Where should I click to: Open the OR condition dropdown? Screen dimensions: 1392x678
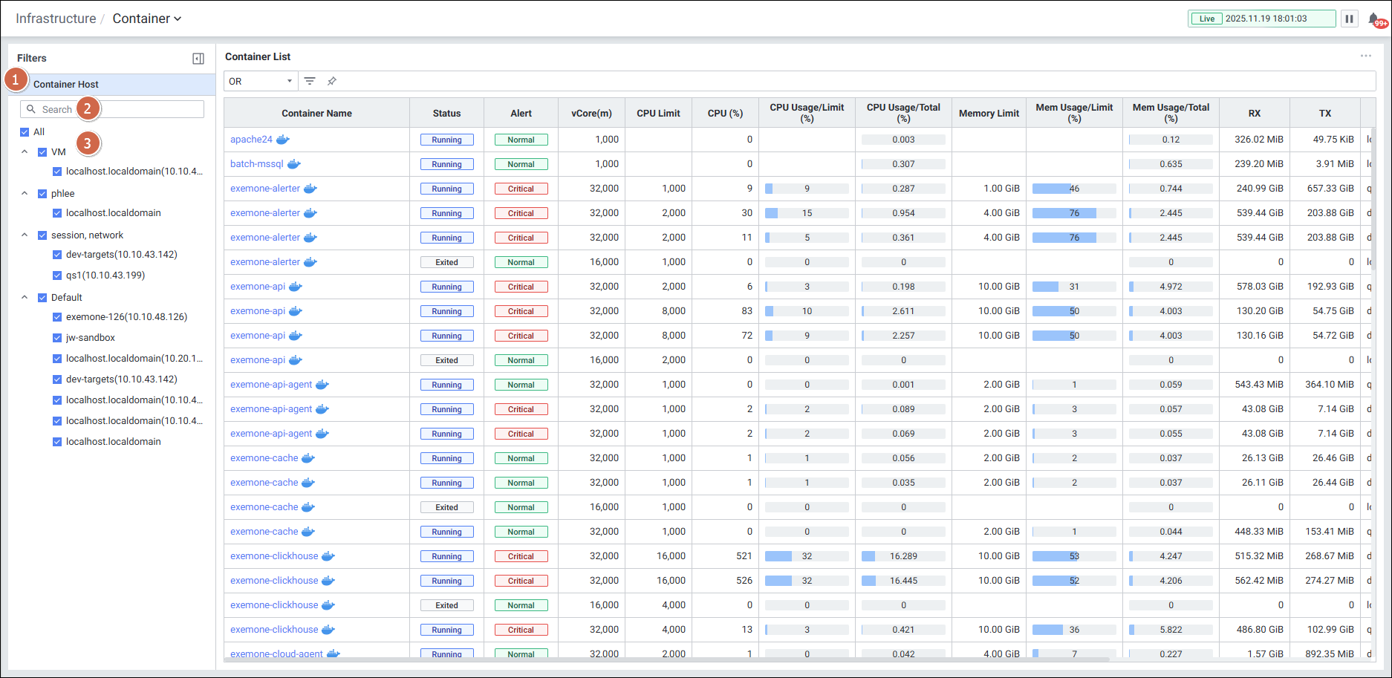tap(261, 81)
